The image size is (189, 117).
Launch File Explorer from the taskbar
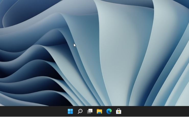(99, 111)
